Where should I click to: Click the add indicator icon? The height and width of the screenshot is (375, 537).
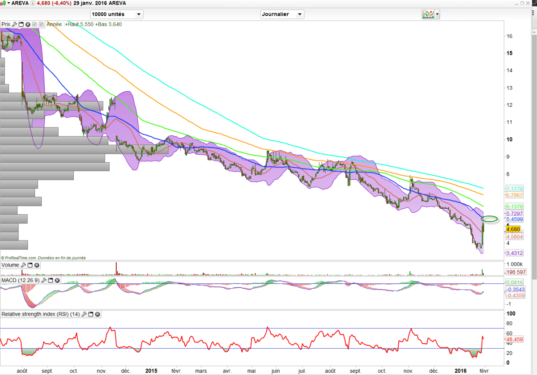pyautogui.click(x=428, y=14)
